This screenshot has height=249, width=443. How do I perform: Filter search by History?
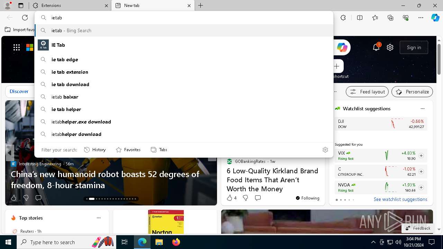(95, 150)
